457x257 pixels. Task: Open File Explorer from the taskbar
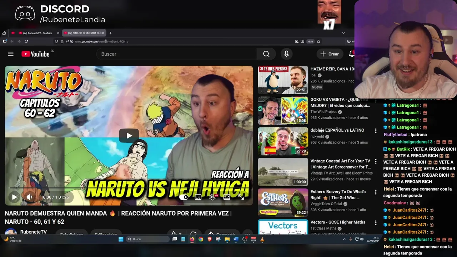click(227, 239)
